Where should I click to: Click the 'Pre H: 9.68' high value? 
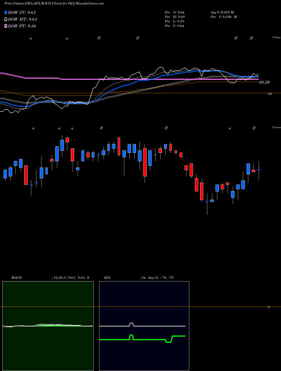175,17
